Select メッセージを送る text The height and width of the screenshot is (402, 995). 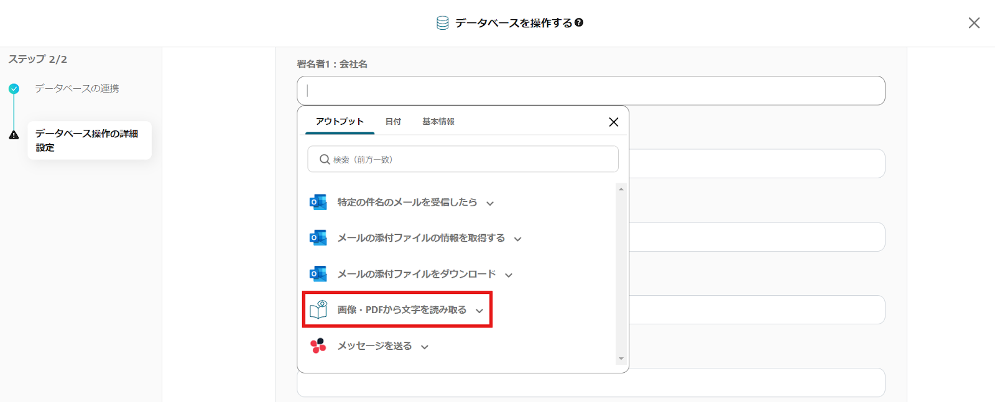374,345
